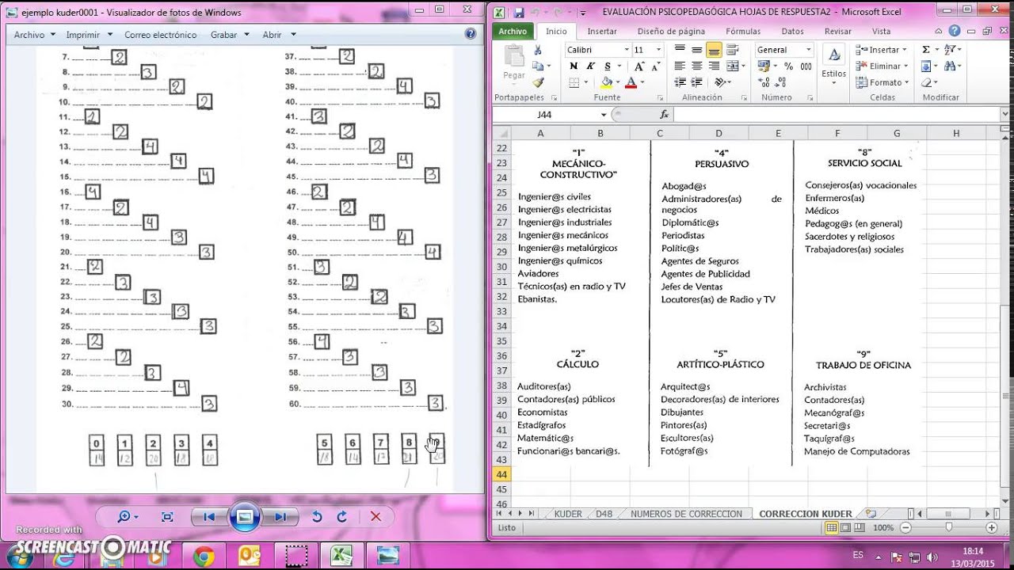Image resolution: width=1014 pixels, height=570 pixels.
Task: Open the Archivo tab in Excel
Action: [513, 31]
